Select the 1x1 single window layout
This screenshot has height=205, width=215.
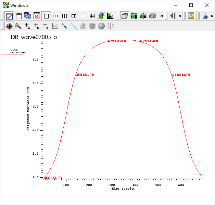[46, 16]
